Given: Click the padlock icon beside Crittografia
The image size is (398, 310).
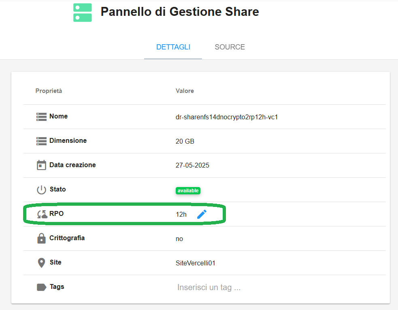Looking at the screenshot, I should [x=41, y=238].
